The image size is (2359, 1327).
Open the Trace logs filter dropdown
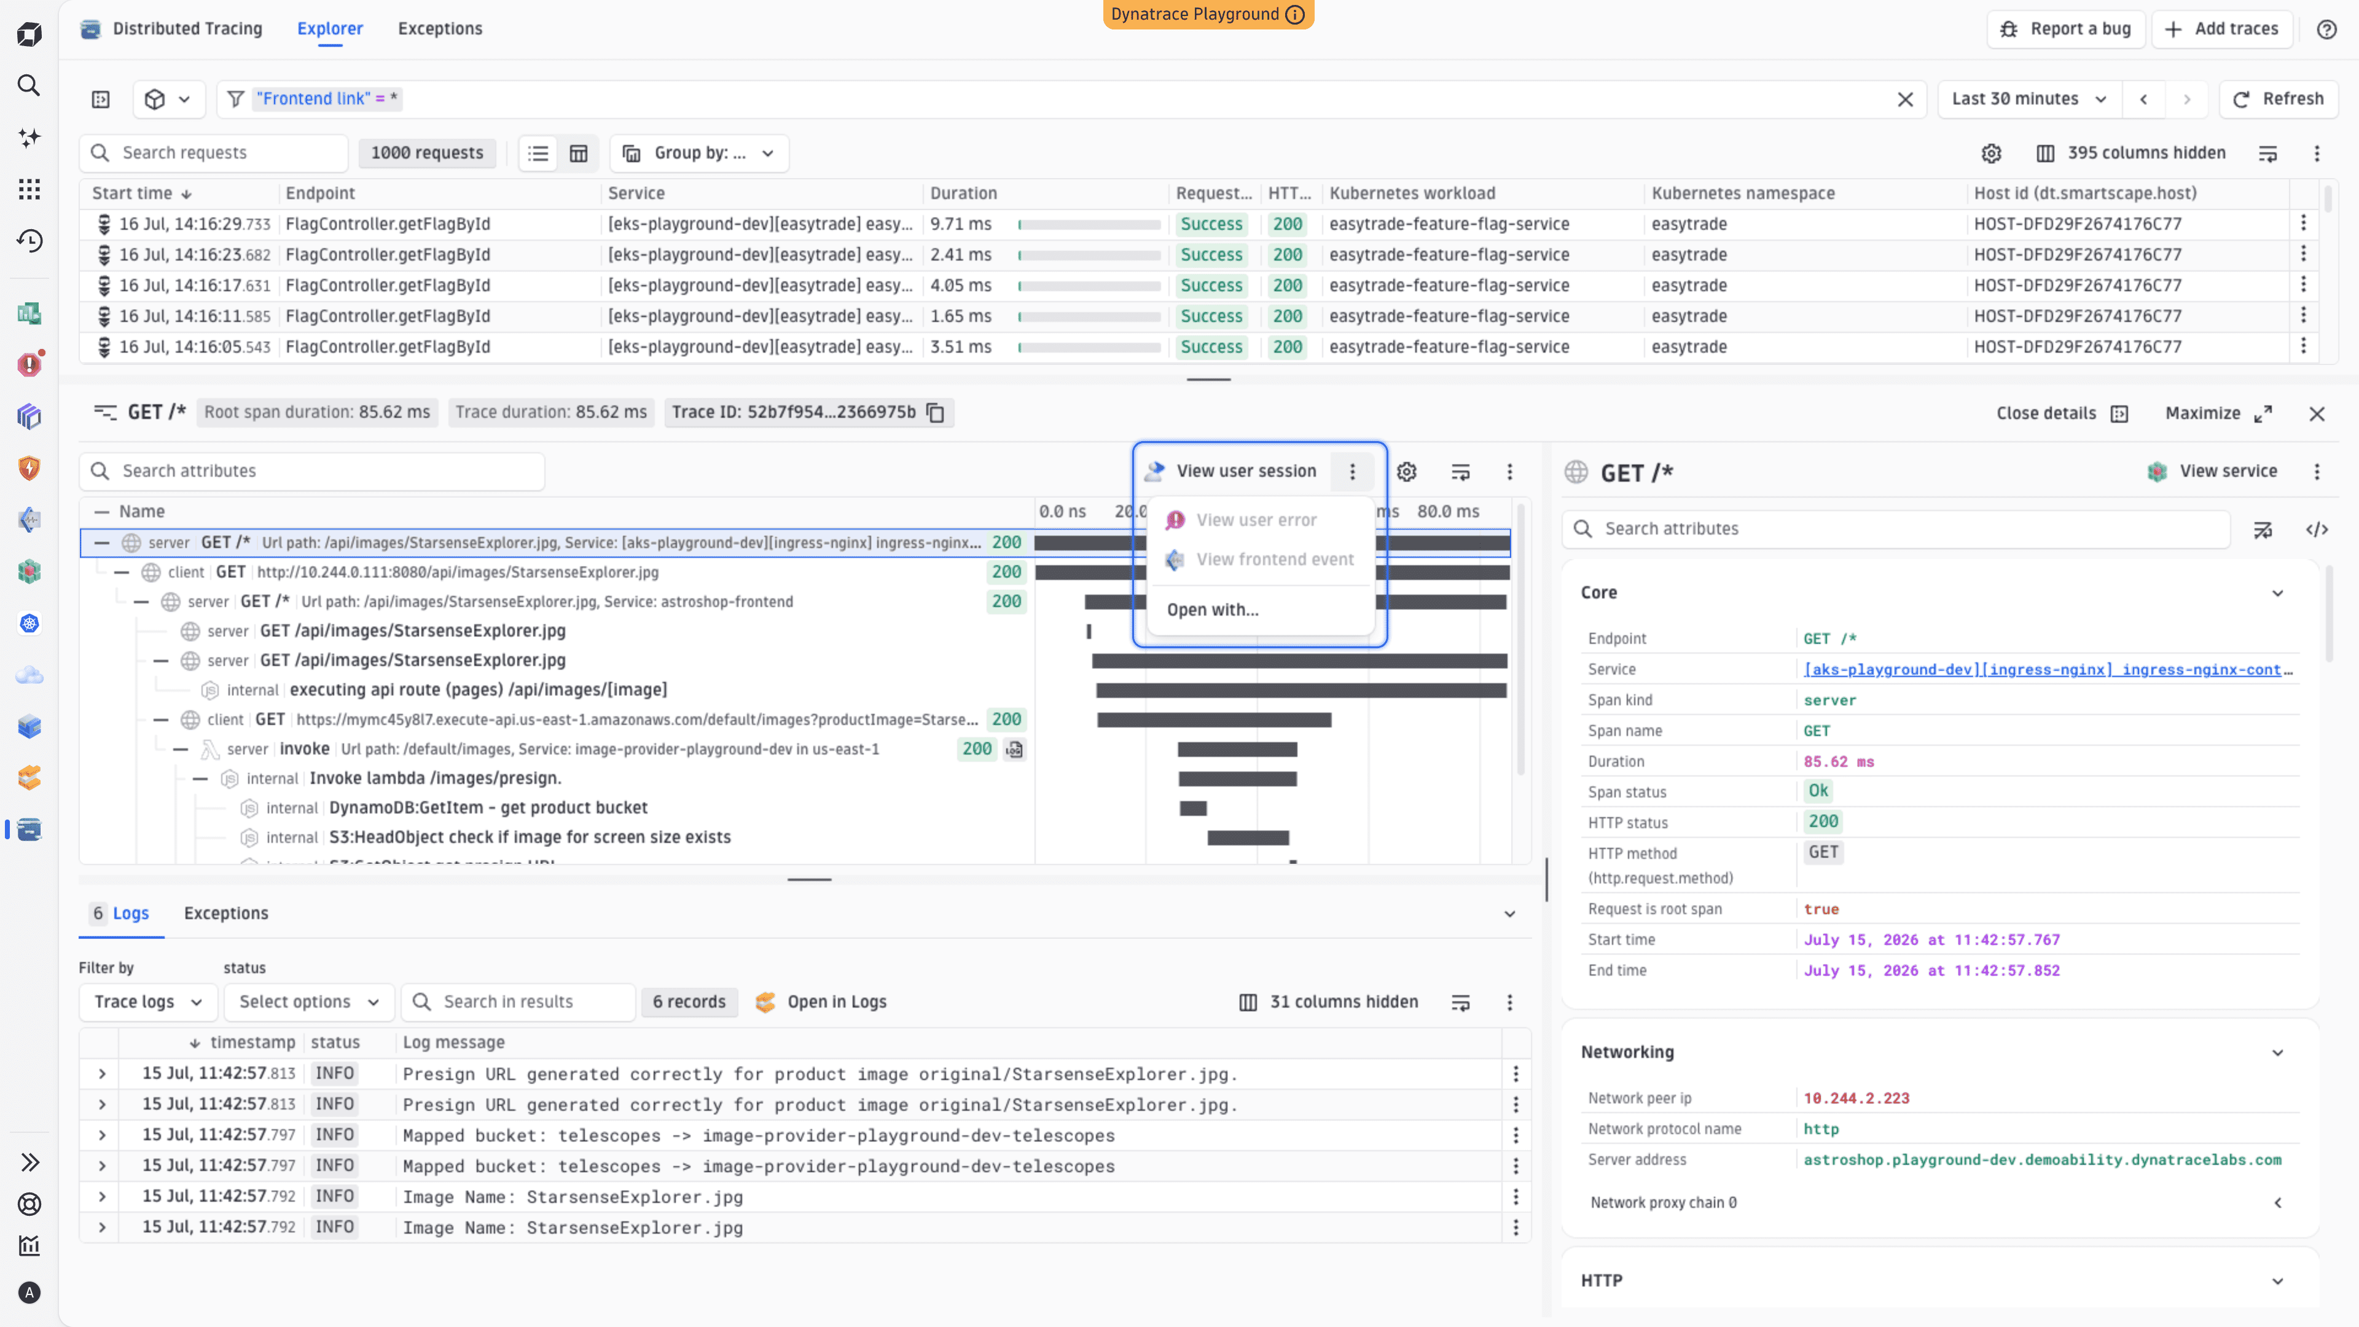click(x=148, y=1002)
